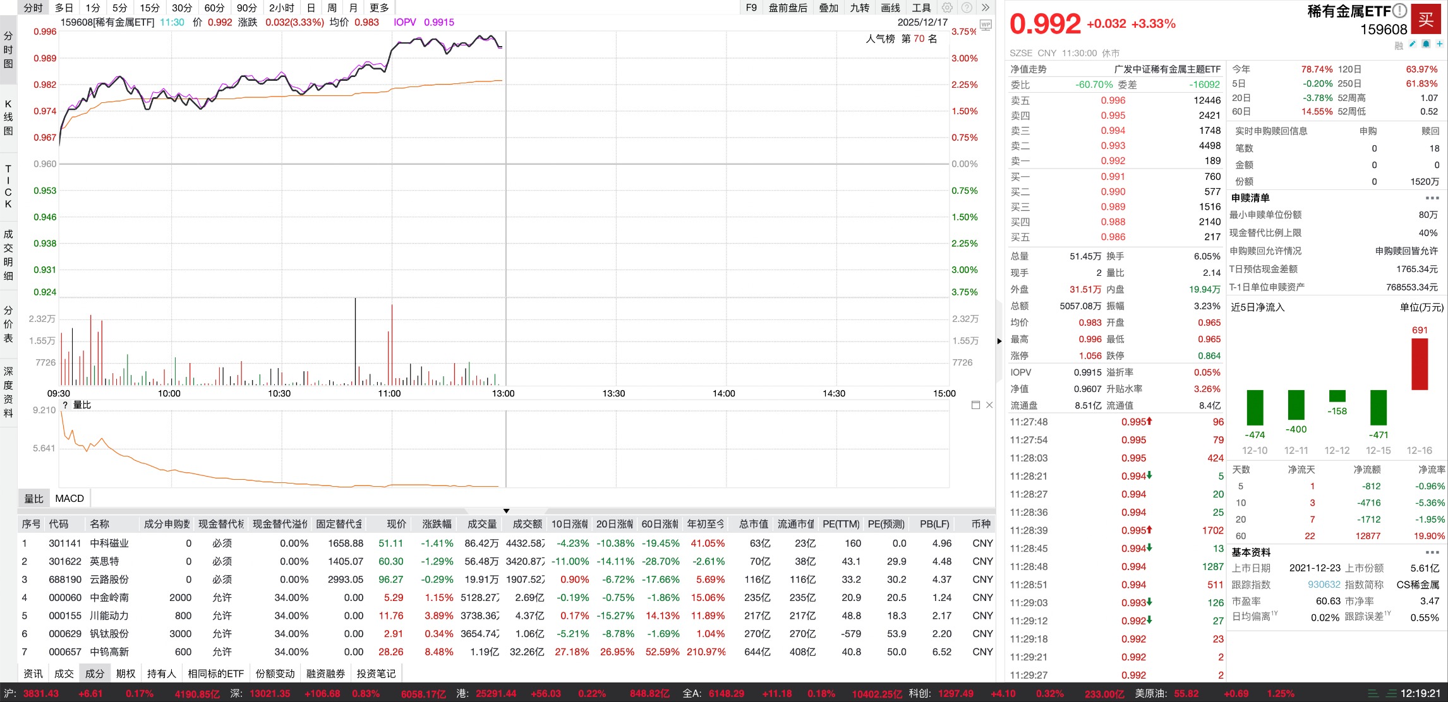Open 申赎清单 more options ellipsis
Screen dimensions: 1448x702
coord(1432,198)
